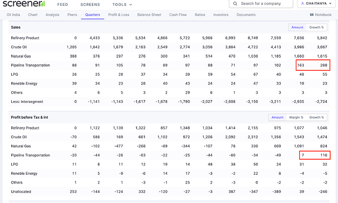Open the Notebook panel
This screenshot has height=203, width=338.
tap(320, 15)
